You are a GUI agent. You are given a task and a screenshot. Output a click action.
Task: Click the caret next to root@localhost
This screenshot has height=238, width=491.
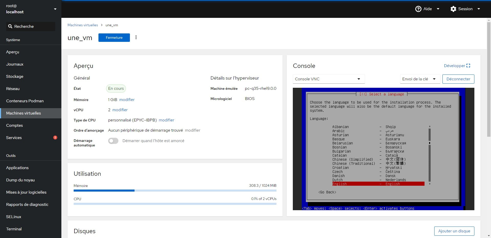[55, 9]
